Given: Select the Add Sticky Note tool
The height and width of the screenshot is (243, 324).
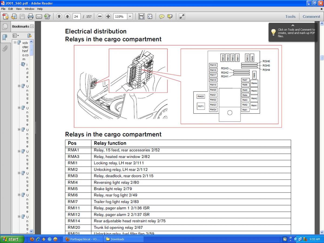Looking at the screenshot, I should click(162, 16).
